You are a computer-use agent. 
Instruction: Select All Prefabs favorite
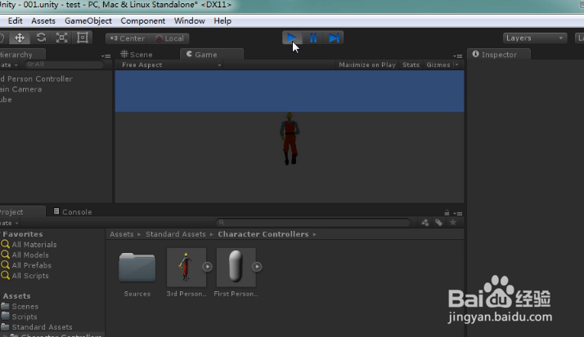click(x=26, y=265)
